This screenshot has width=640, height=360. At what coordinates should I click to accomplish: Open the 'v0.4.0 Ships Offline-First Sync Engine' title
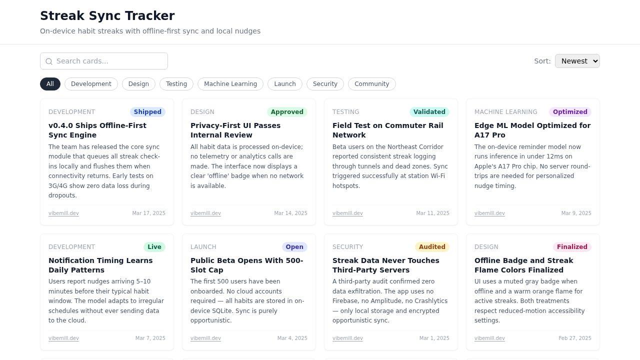click(x=97, y=130)
